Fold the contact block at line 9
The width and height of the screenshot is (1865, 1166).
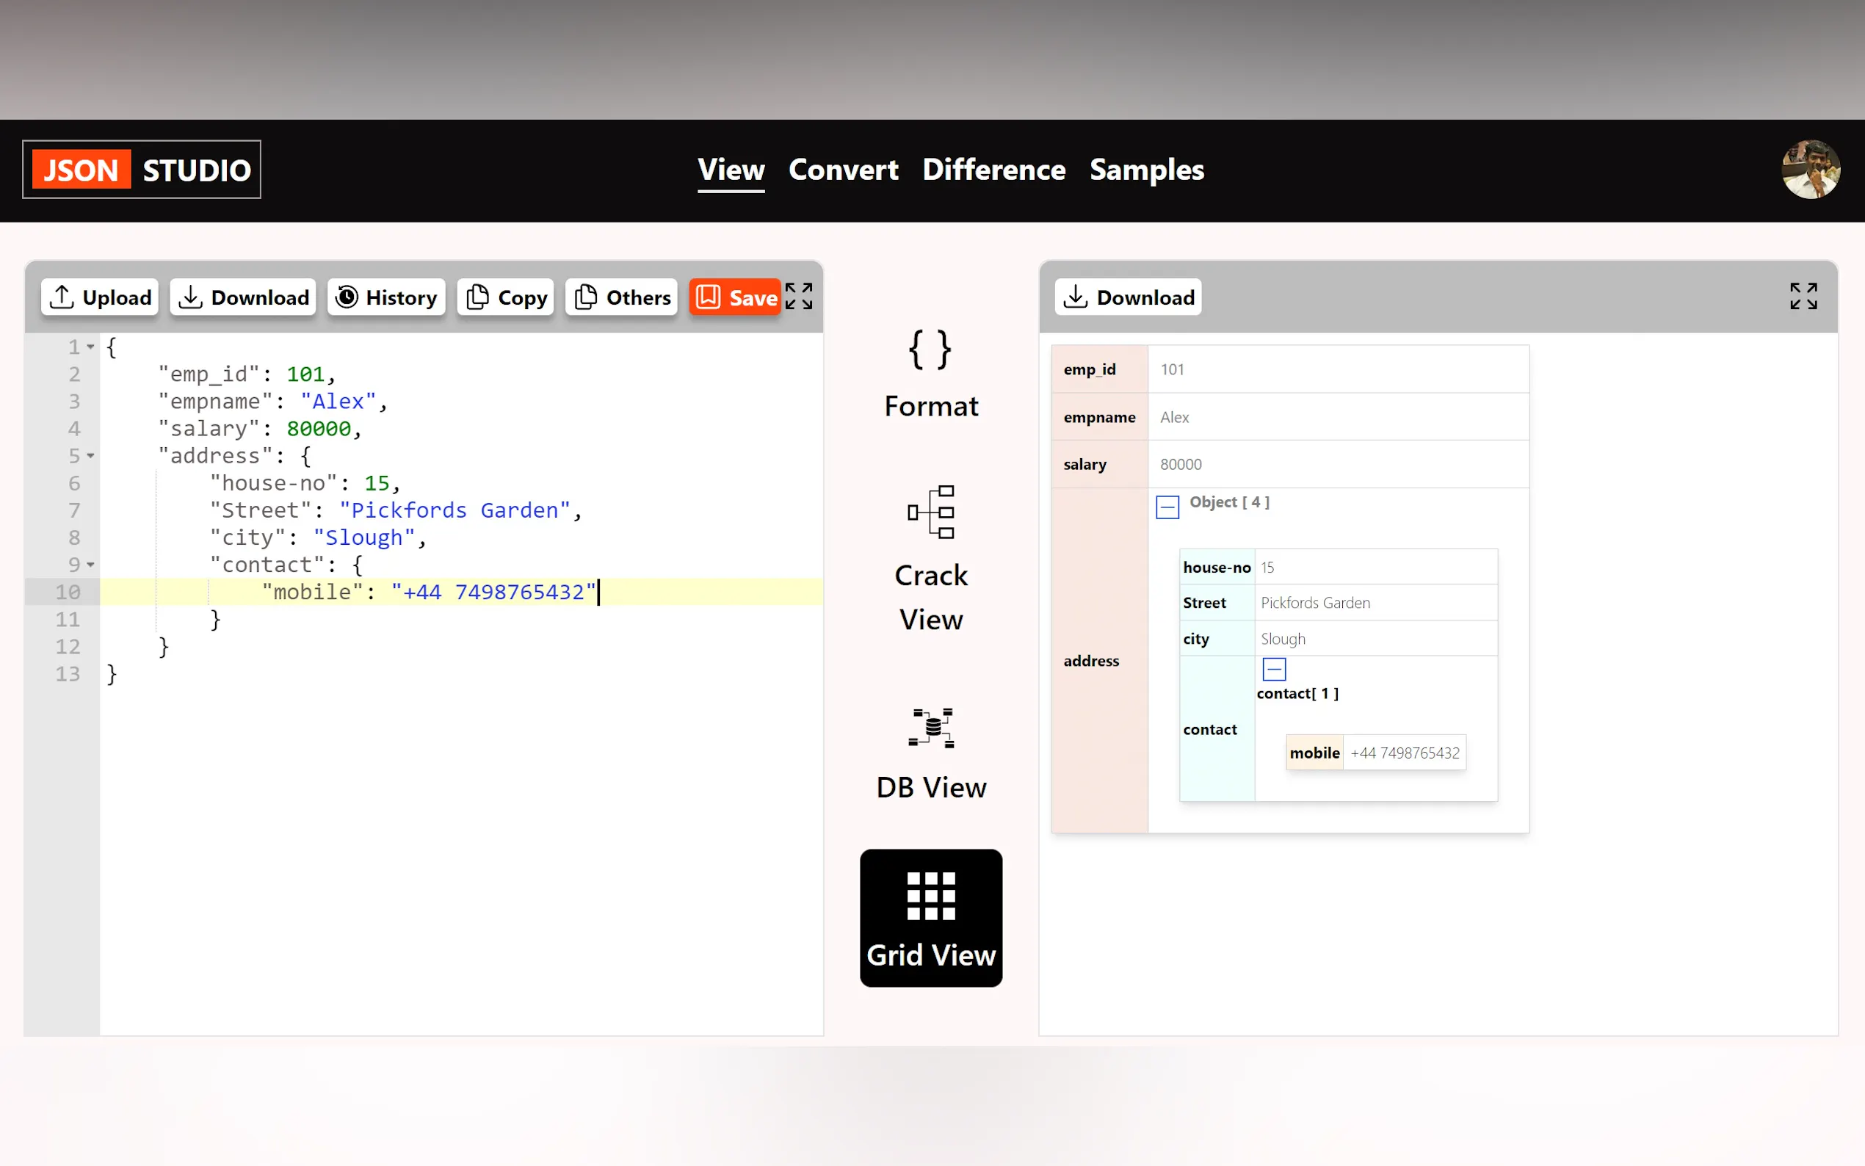point(91,565)
